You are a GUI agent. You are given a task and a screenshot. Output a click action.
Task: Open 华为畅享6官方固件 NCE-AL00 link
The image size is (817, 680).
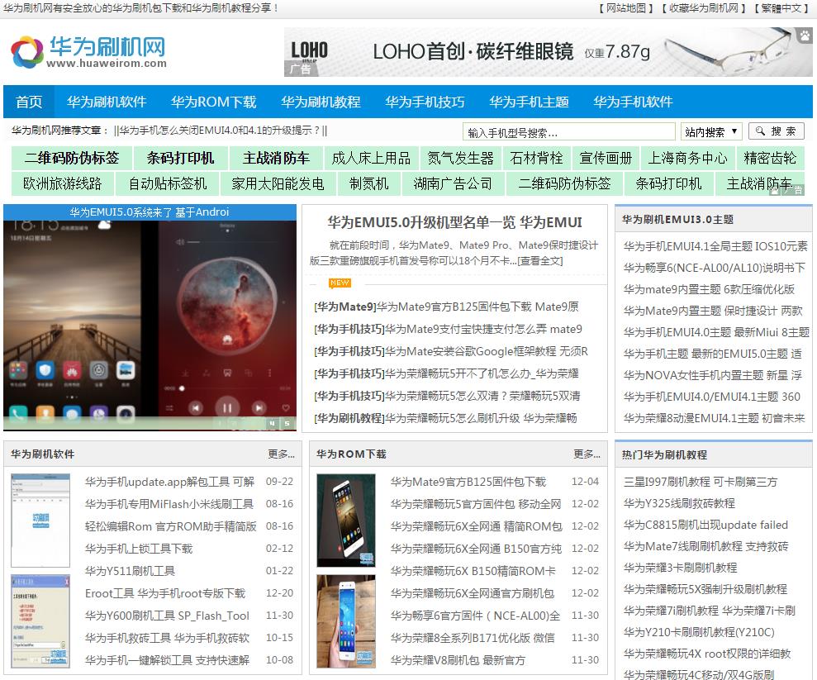click(475, 616)
